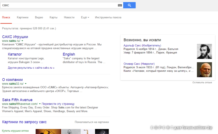Viewport: 218px width, 134px height.
Task: Click Оставить отзыв feedback link
Action: [x=202, y=83]
